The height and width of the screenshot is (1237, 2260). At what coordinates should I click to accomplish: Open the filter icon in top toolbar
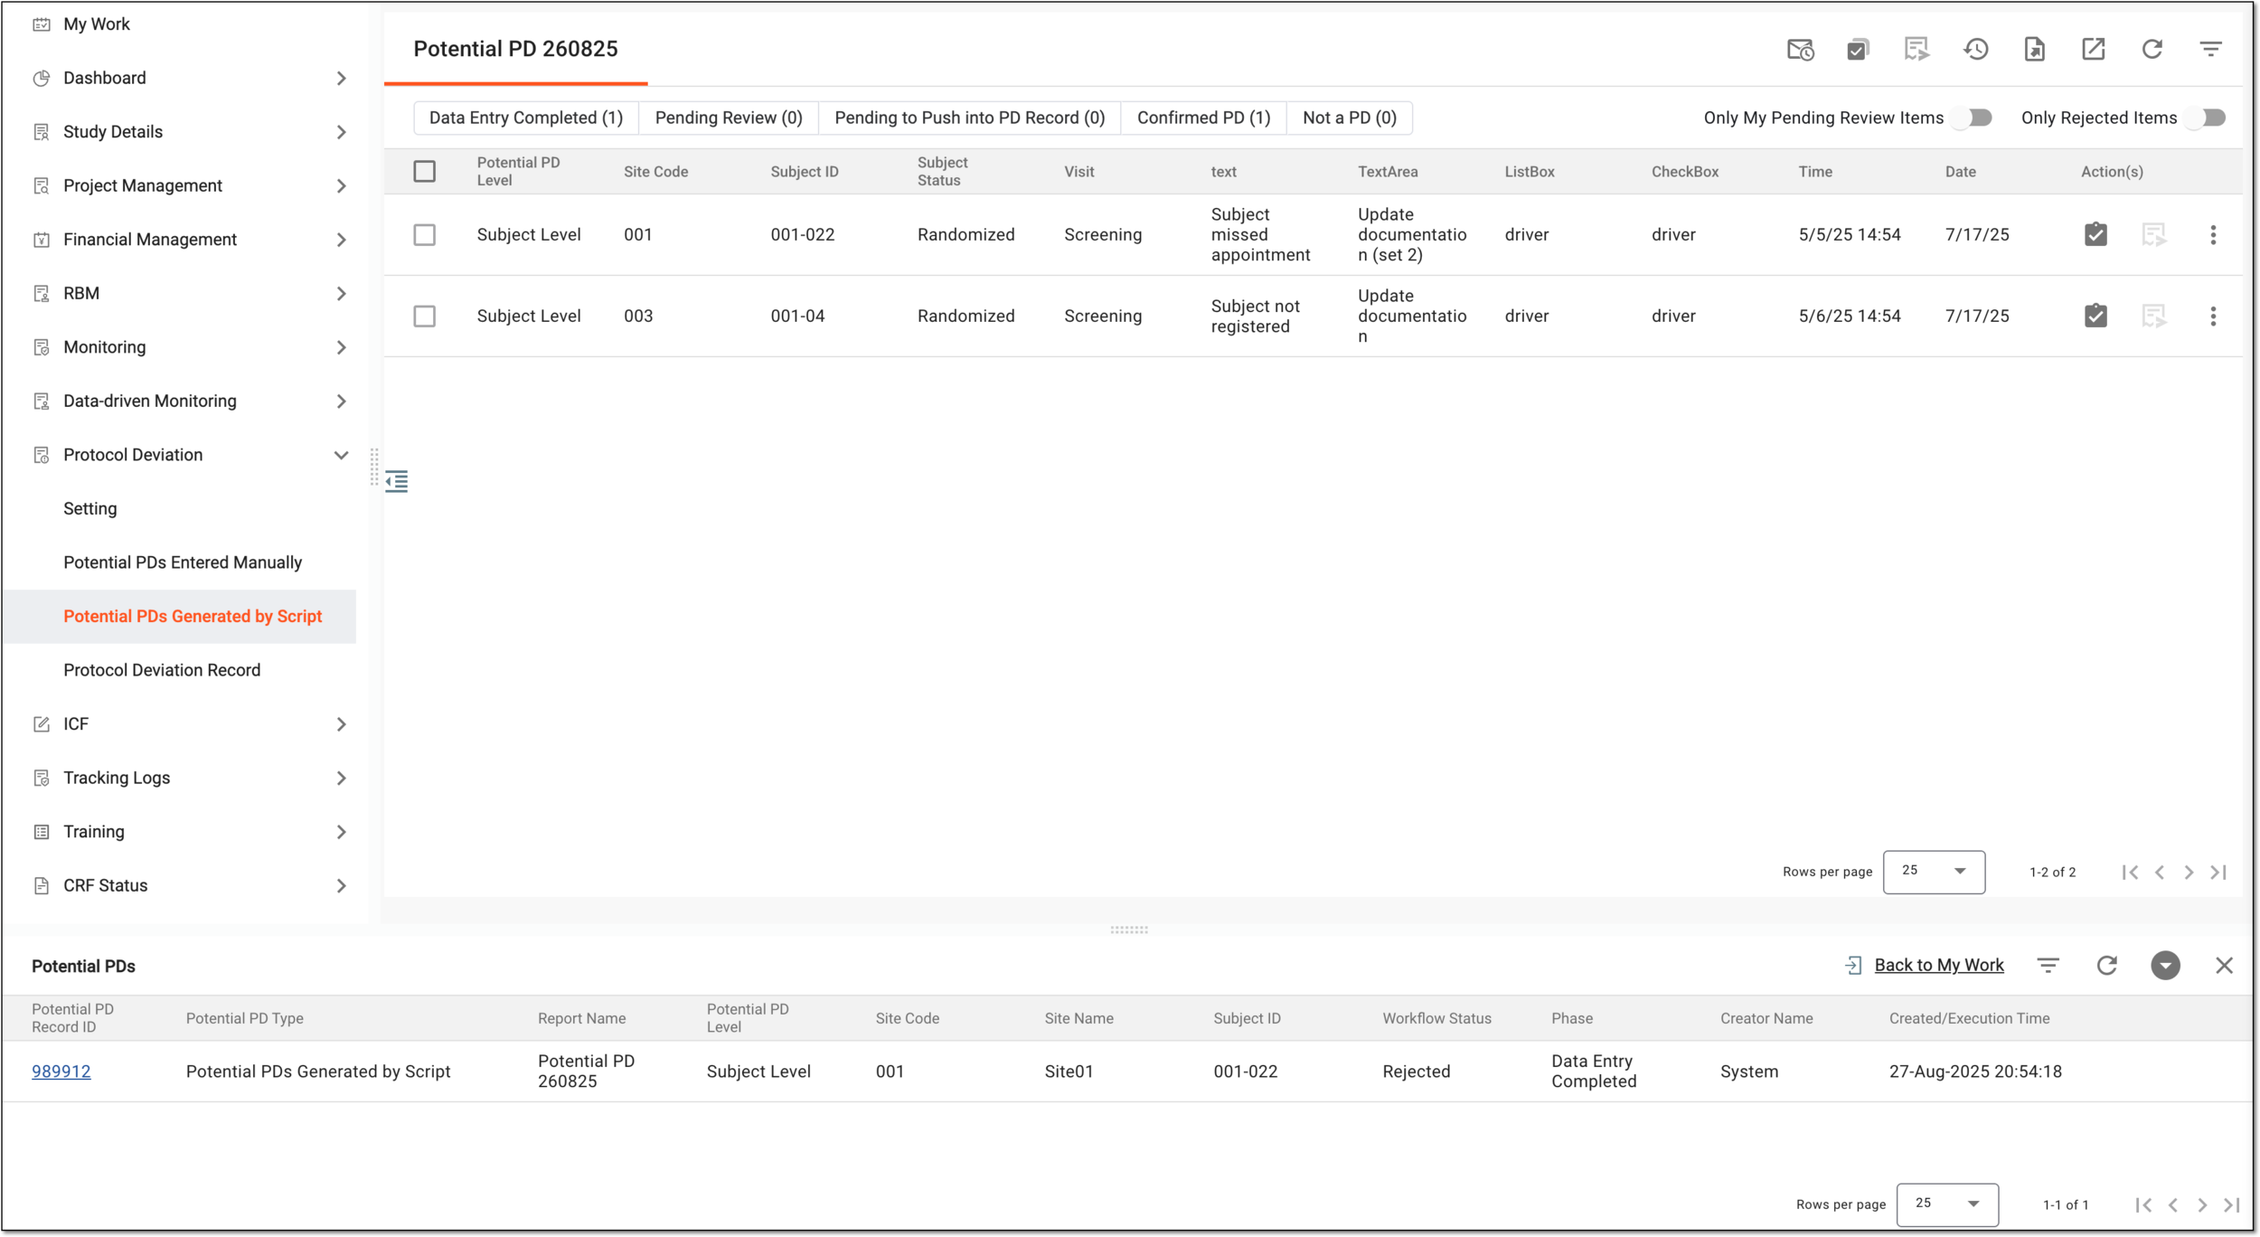click(x=2211, y=50)
